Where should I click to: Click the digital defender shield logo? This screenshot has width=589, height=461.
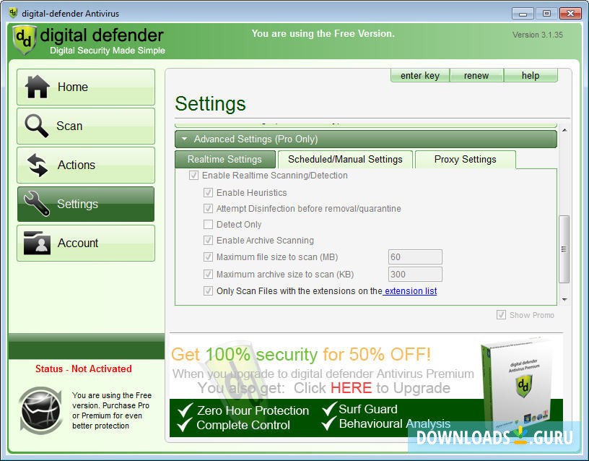pos(25,40)
